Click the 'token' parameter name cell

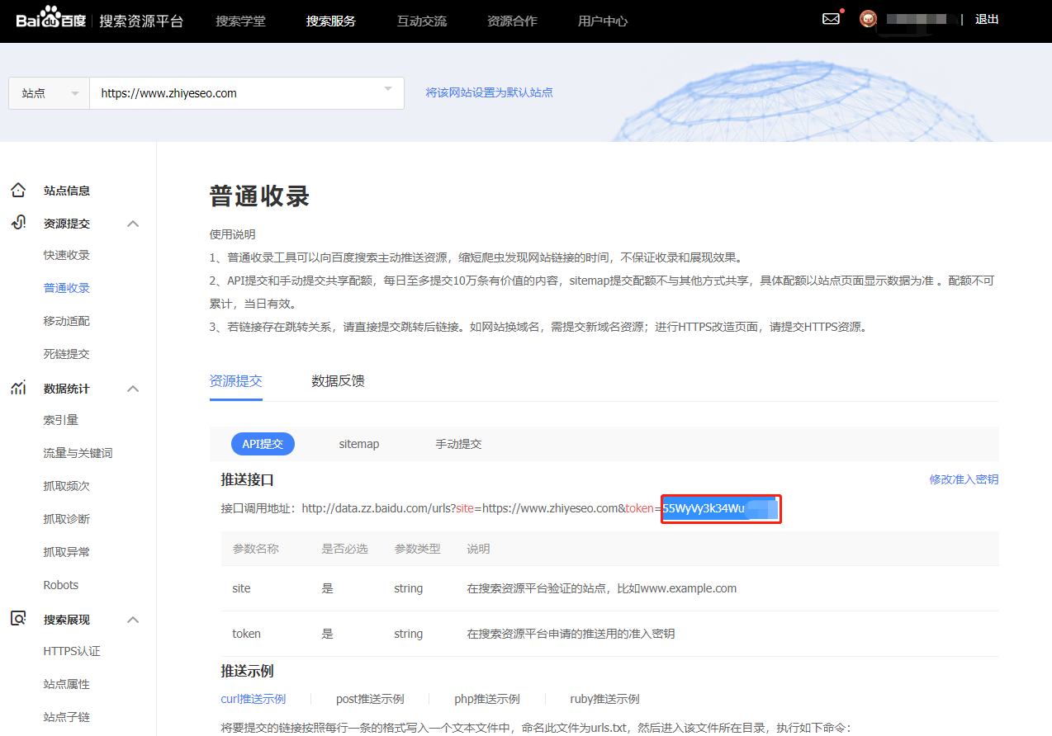(247, 634)
